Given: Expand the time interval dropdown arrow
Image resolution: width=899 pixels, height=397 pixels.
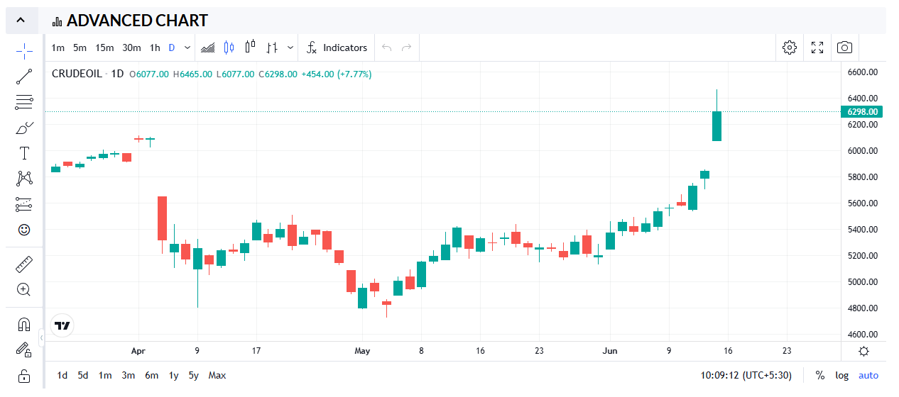Looking at the screenshot, I should [x=187, y=47].
